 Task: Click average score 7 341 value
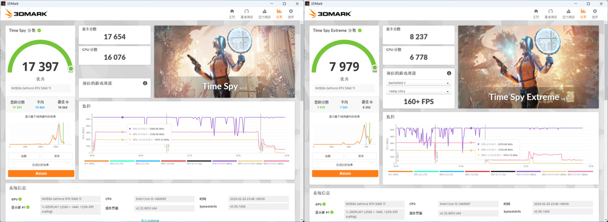click(x=344, y=107)
